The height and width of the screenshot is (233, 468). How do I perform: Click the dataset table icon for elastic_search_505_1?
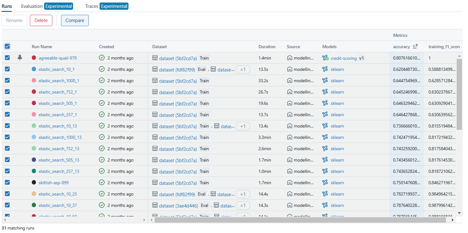(155, 103)
